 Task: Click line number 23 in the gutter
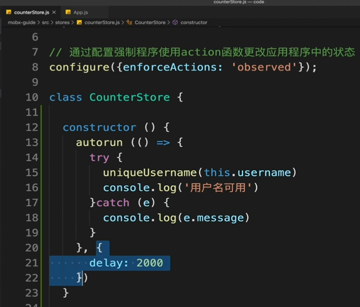[32, 293]
